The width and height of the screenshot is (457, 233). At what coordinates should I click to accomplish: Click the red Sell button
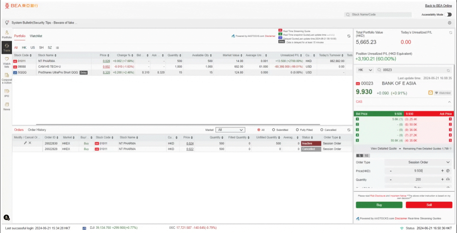[x=429, y=205]
